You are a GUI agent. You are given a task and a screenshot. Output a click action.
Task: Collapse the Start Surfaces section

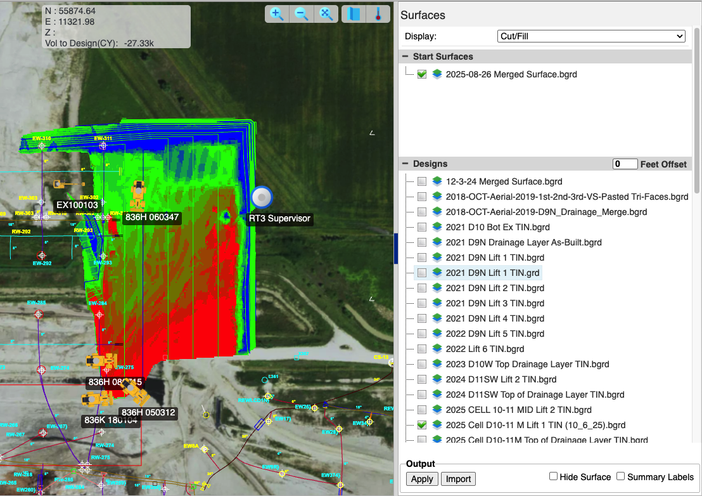click(405, 56)
